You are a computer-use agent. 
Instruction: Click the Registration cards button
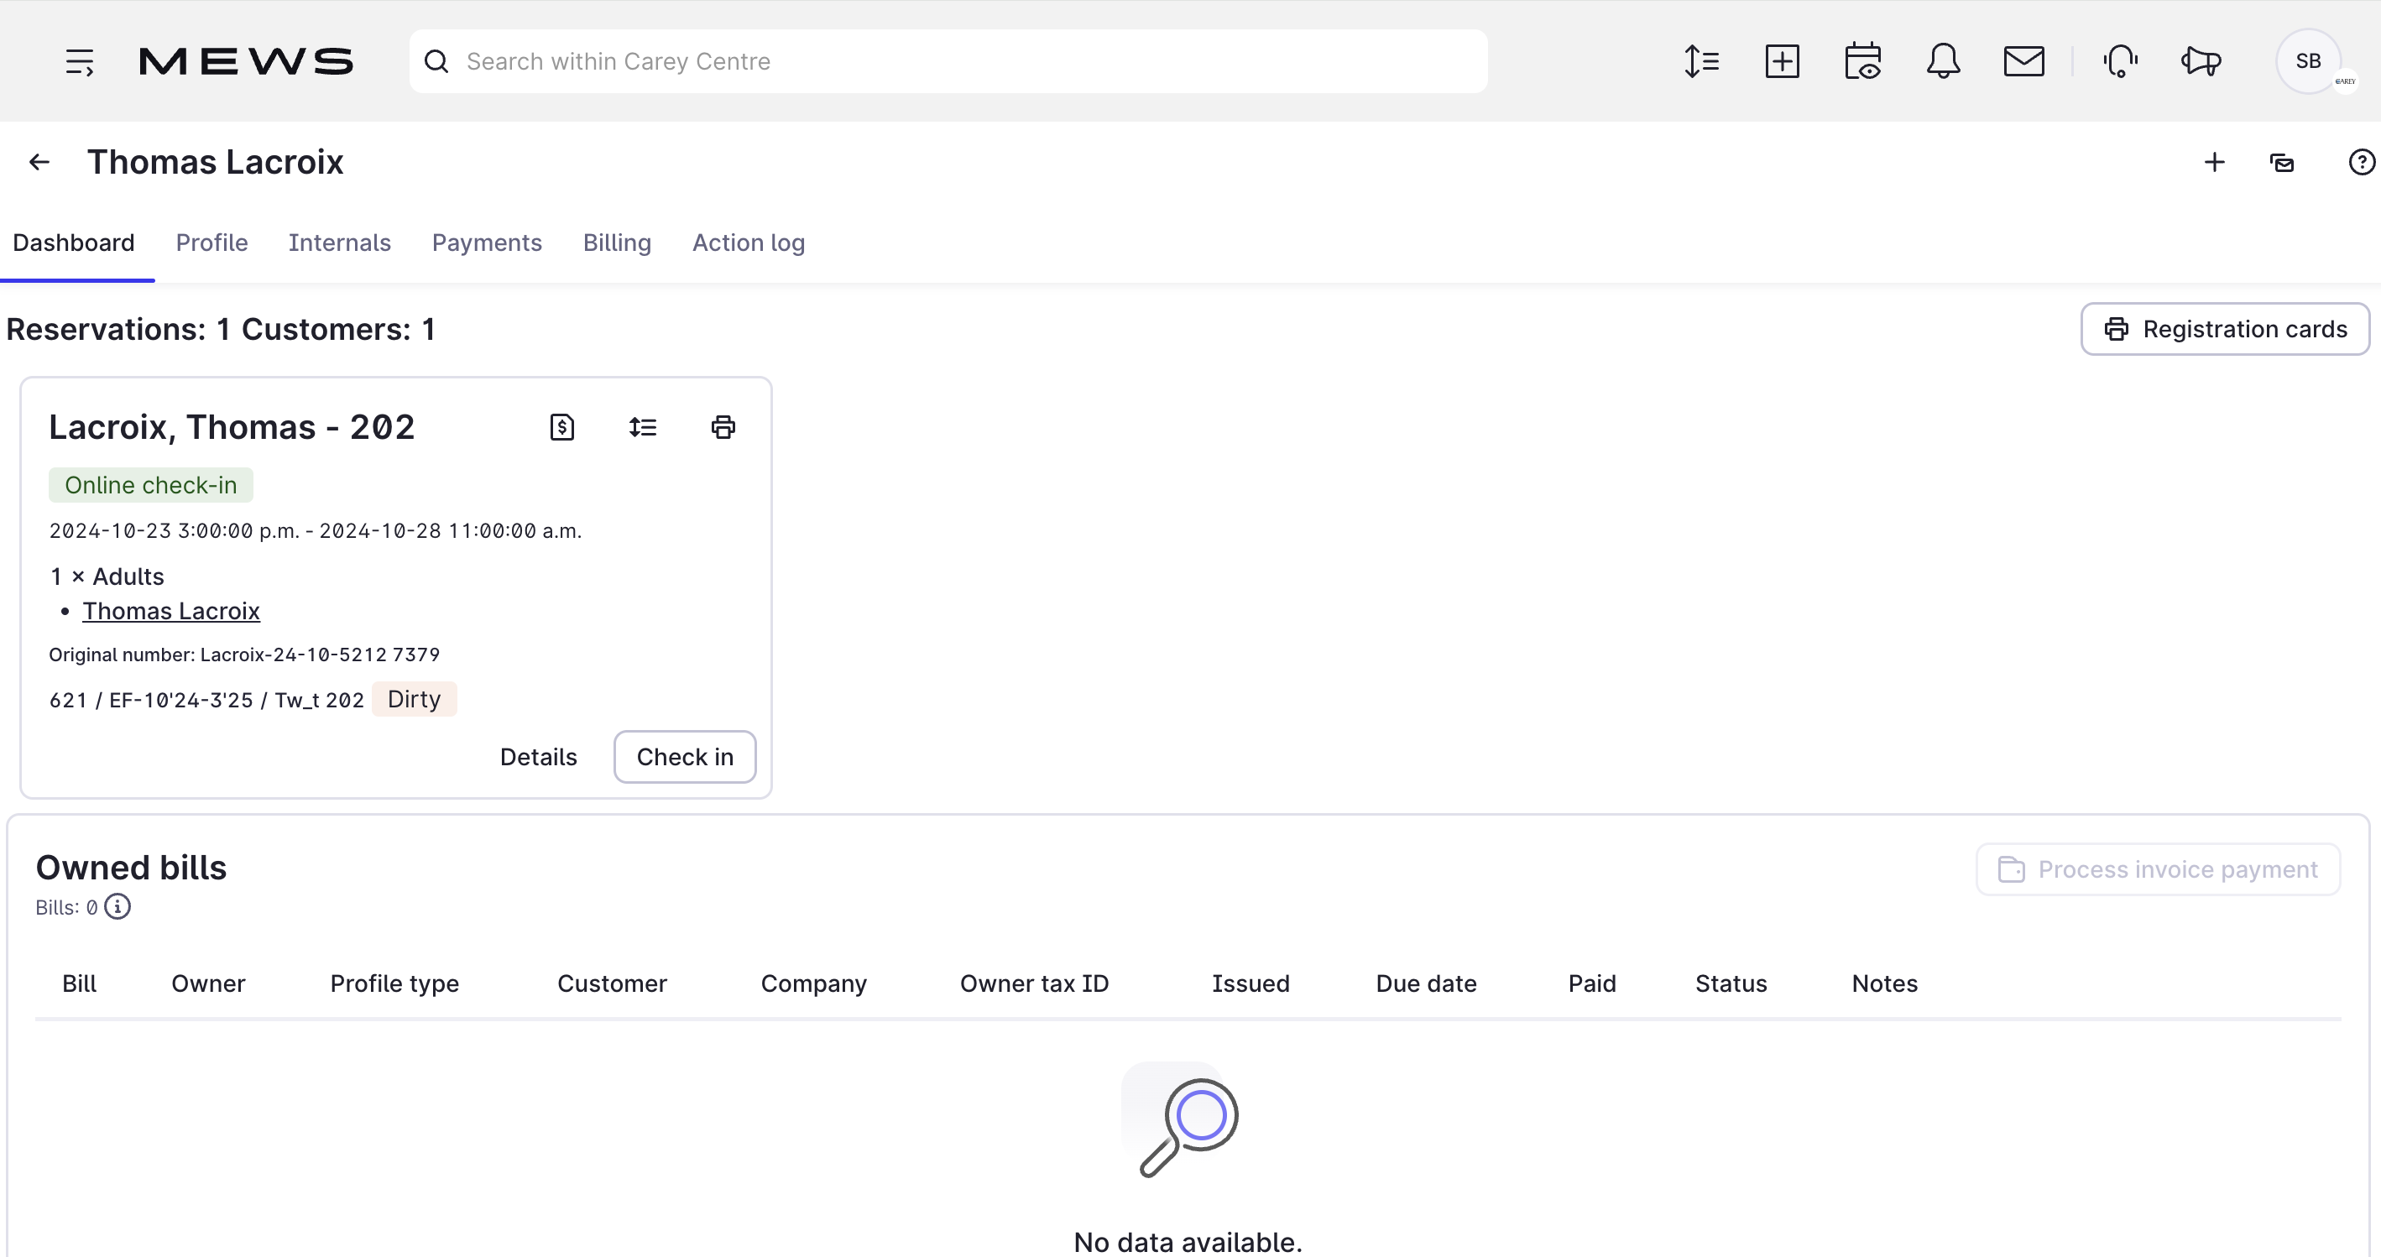coord(2225,329)
